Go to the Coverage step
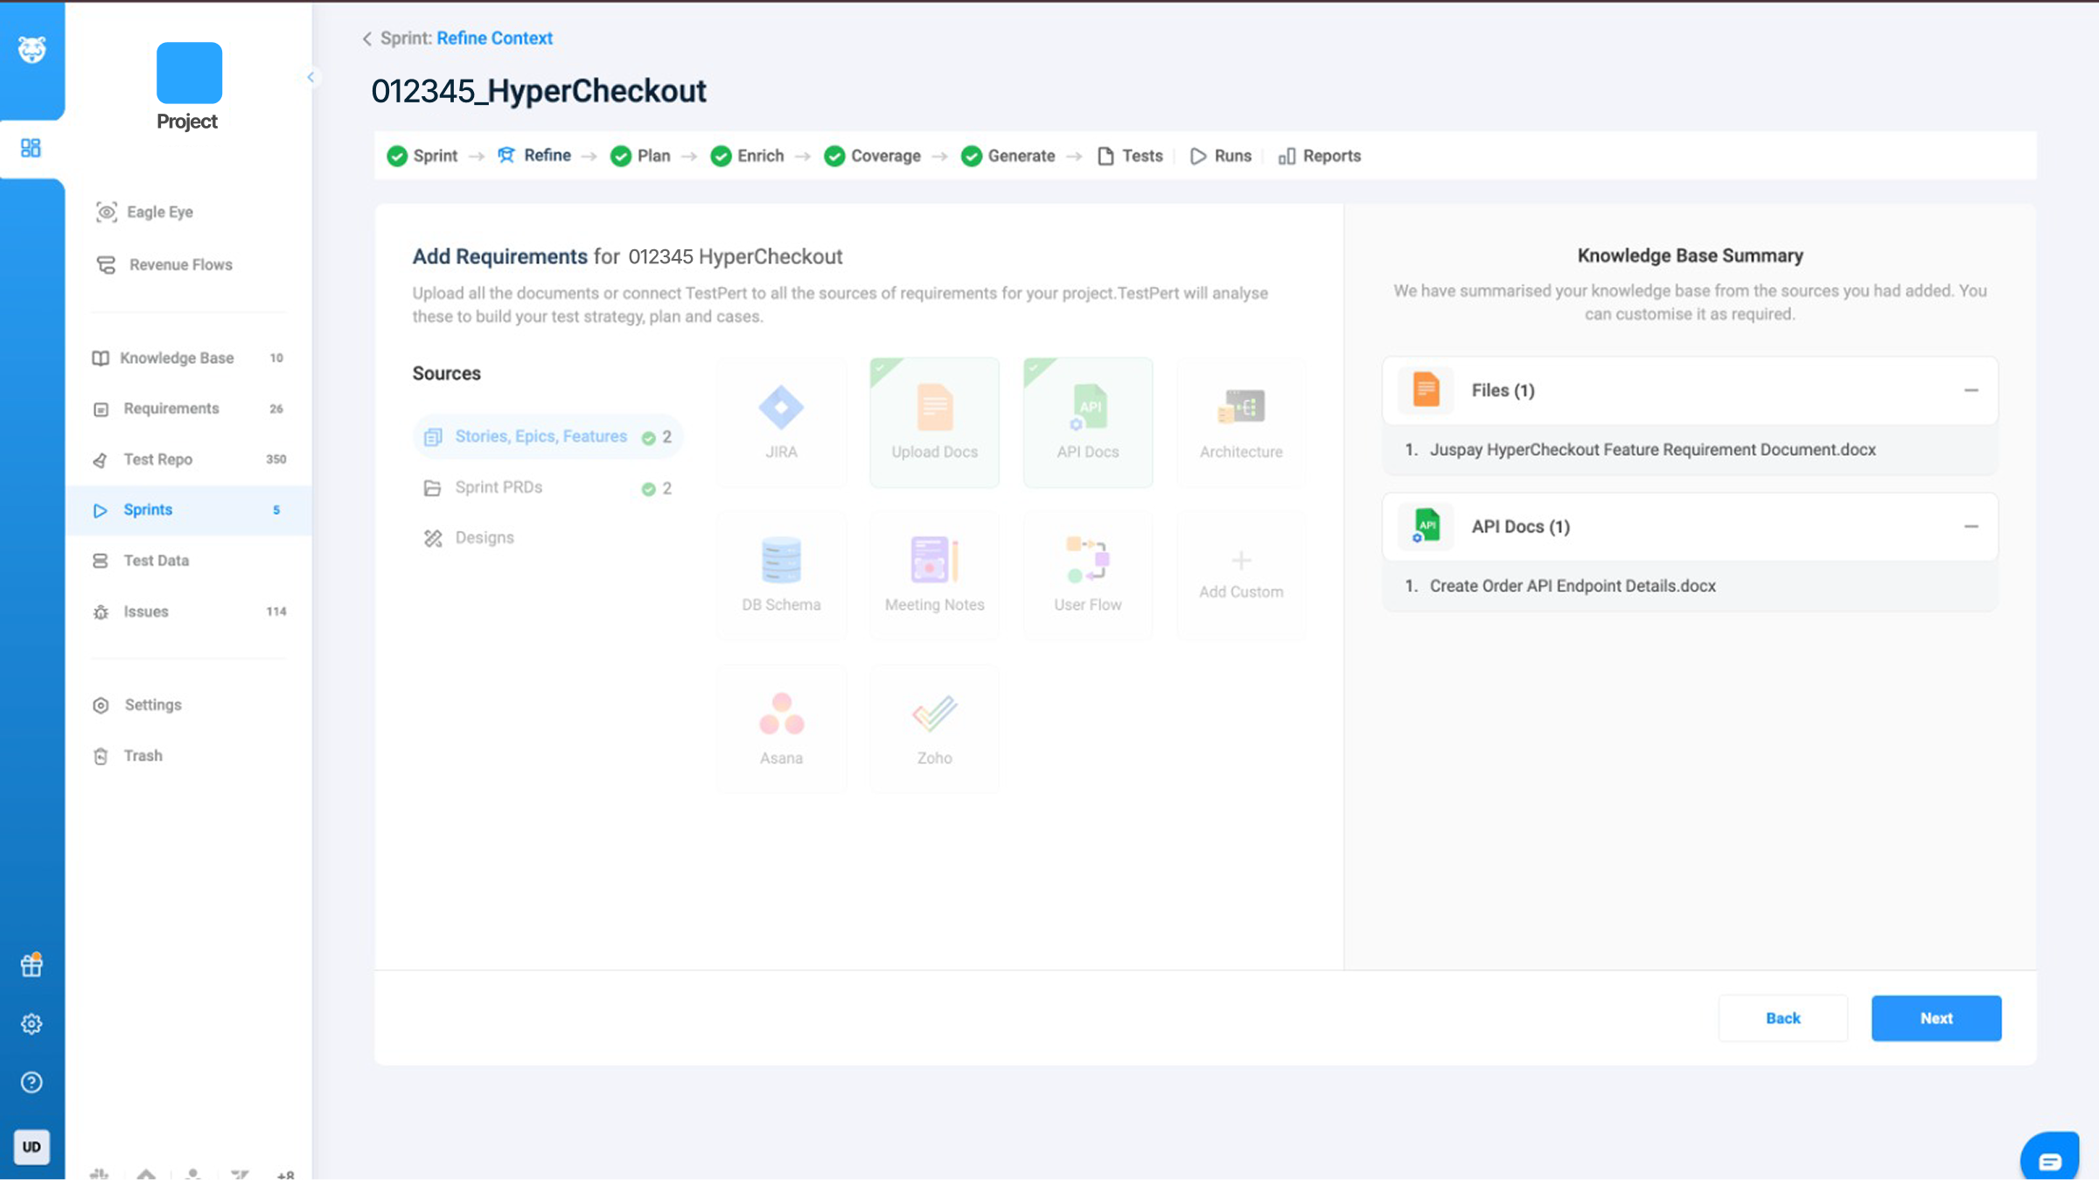Image resolution: width=2099 pixels, height=1180 pixels. pyautogui.click(x=873, y=156)
